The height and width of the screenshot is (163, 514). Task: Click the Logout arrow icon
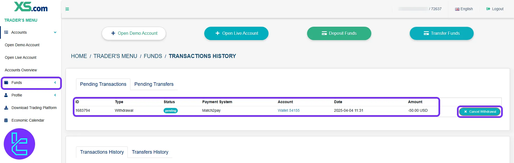coord(488,9)
